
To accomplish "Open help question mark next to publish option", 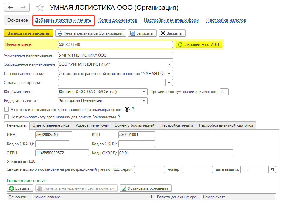I will (x=119, y=117).
